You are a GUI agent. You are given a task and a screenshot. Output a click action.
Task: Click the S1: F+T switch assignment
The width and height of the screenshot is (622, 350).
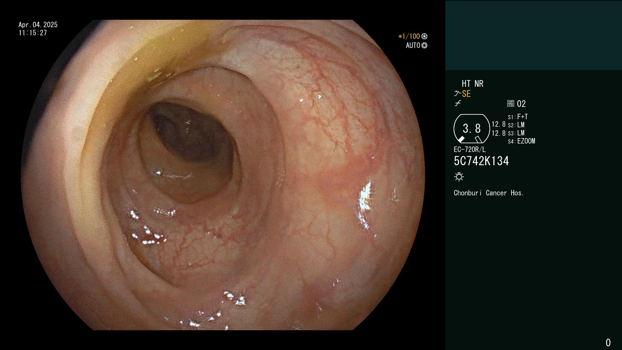518,117
